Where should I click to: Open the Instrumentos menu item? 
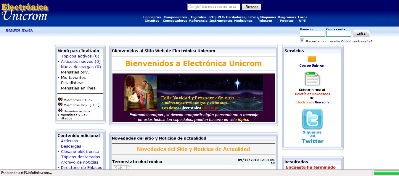(x=221, y=21)
